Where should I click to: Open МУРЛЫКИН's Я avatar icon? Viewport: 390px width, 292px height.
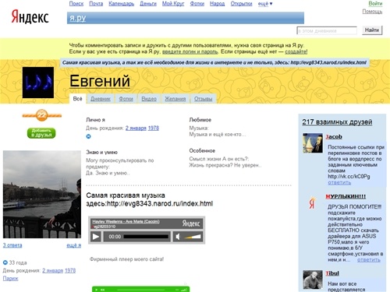click(x=312, y=202)
